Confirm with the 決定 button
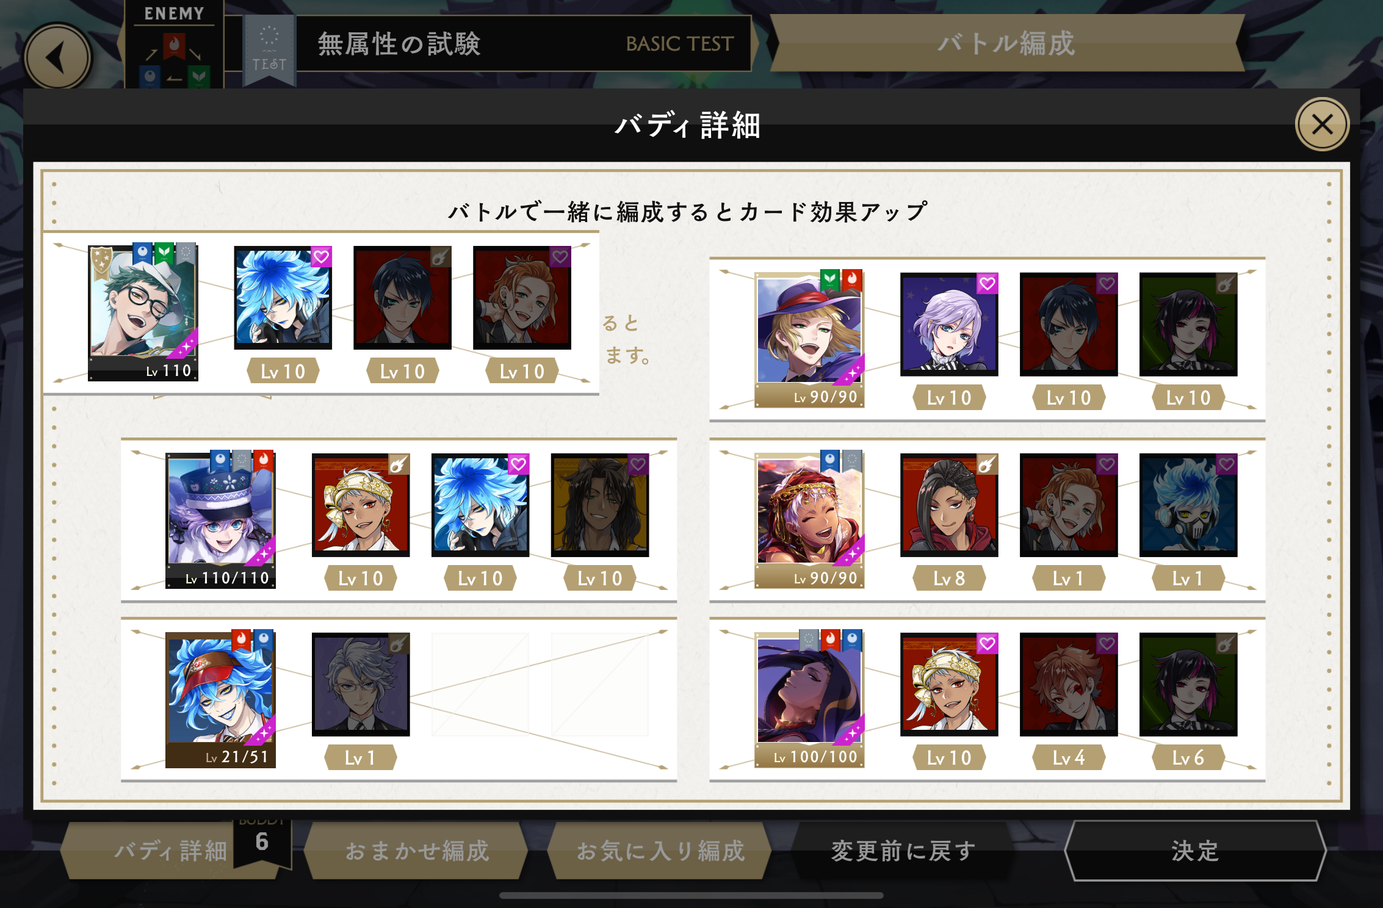The height and width of the screenshot is (908, 1383). coord(1195,851)
